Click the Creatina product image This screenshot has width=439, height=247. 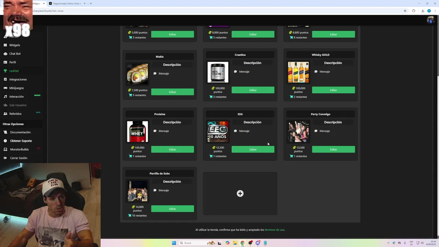[218, 72]
